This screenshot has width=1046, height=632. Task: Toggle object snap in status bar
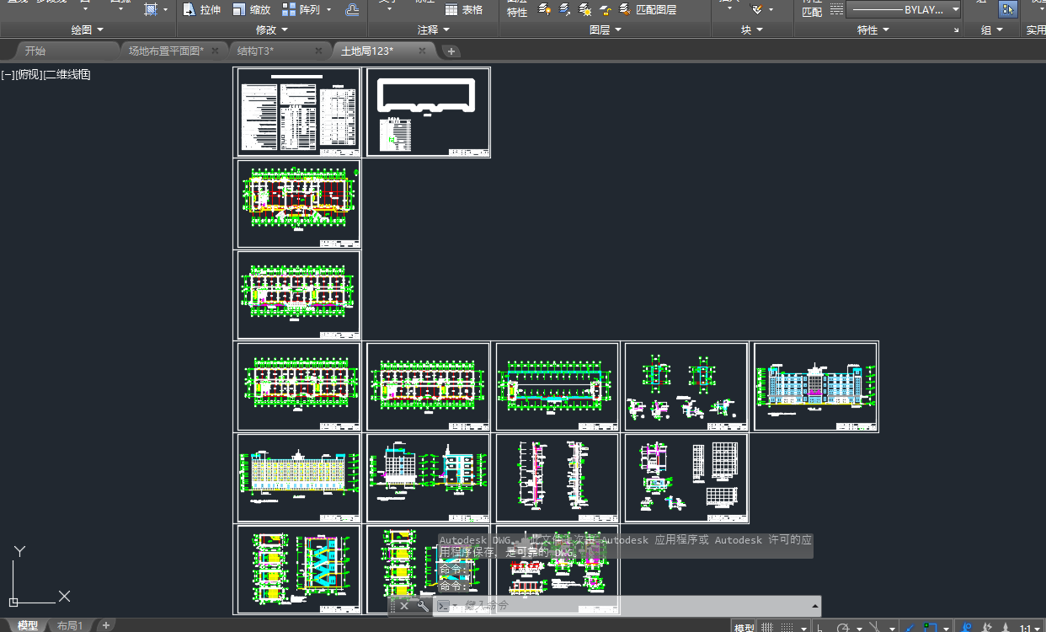(931, 627)
